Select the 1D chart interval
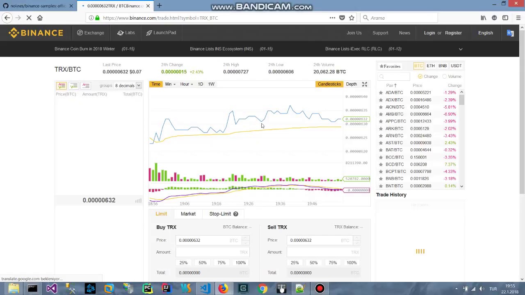Viewport: 525px width, 295px height. tap(201, 84)
